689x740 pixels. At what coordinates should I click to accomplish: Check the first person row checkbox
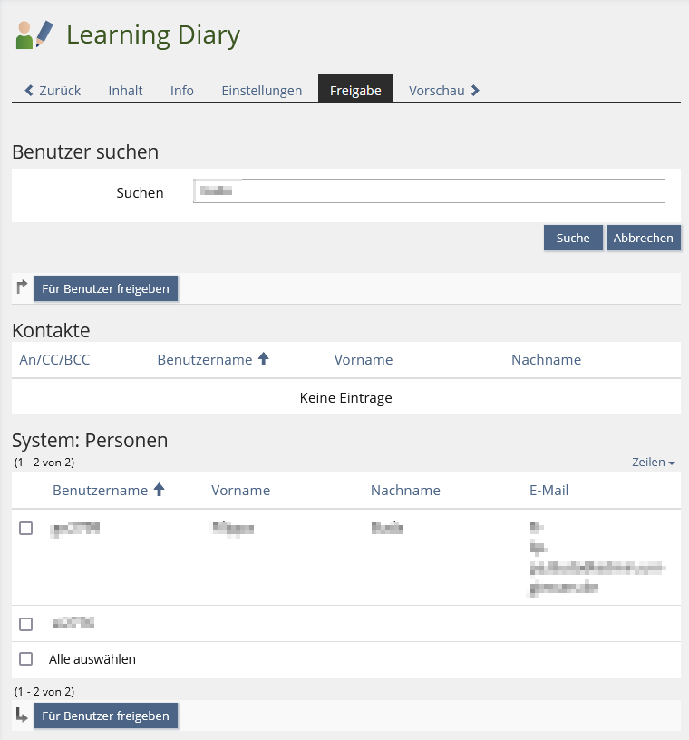point(26,528)
